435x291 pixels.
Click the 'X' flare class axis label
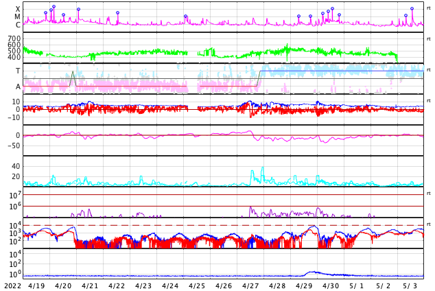tap(18, 10)
